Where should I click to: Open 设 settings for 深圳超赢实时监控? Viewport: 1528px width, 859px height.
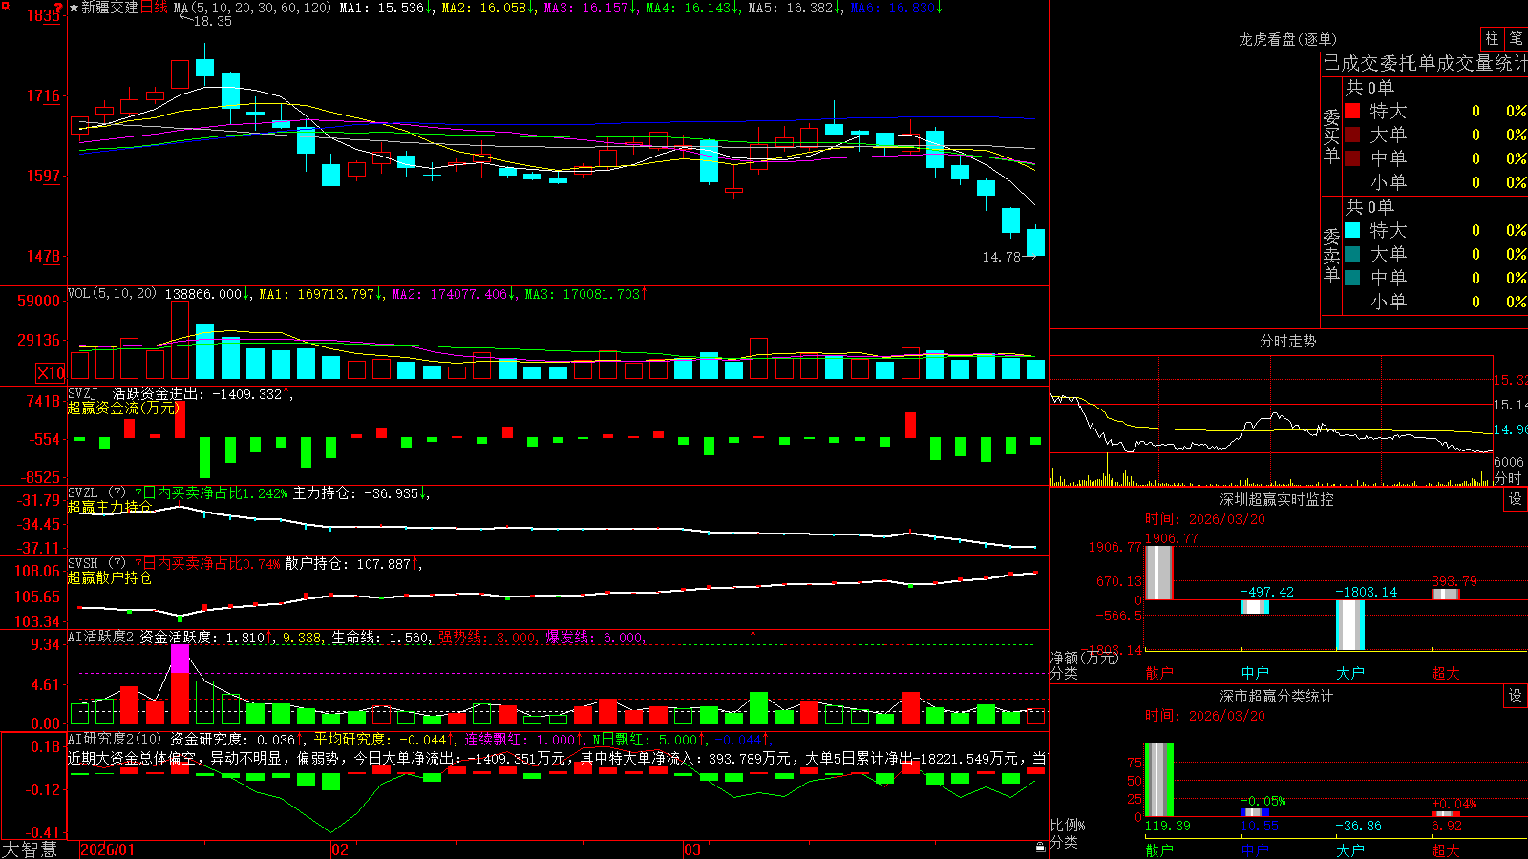click(x=1516, y=499)
